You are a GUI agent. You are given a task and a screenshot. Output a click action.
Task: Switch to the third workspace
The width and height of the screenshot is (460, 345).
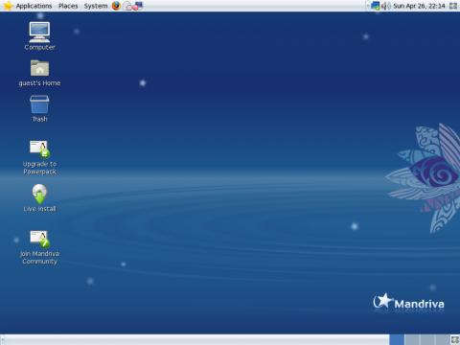(427, 340)
